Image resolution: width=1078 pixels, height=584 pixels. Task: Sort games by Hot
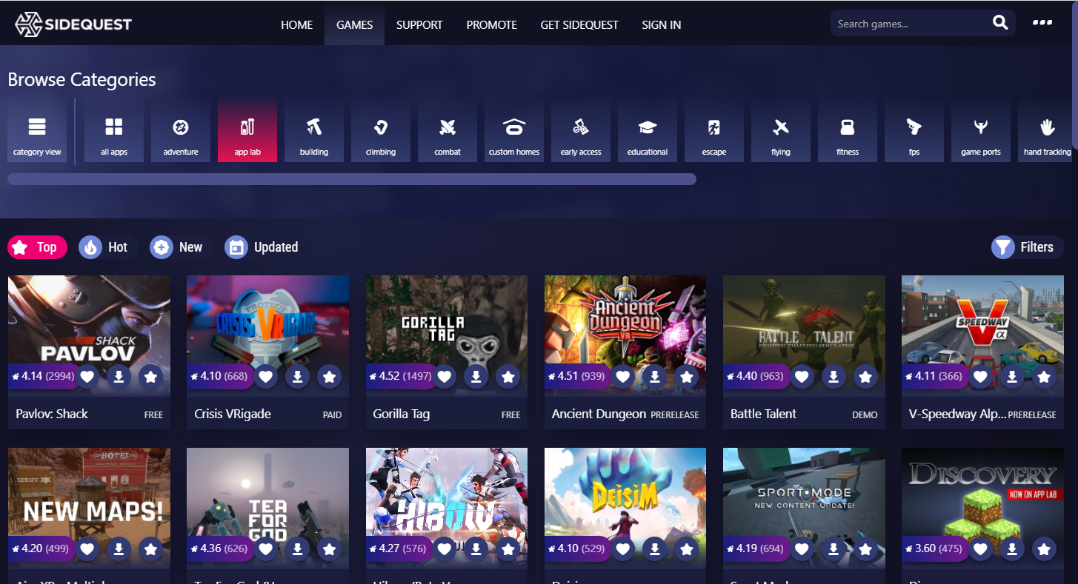108,247
